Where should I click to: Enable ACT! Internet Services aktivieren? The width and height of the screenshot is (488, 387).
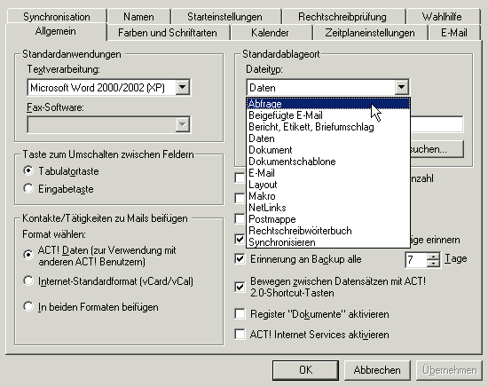coord(240,334)
